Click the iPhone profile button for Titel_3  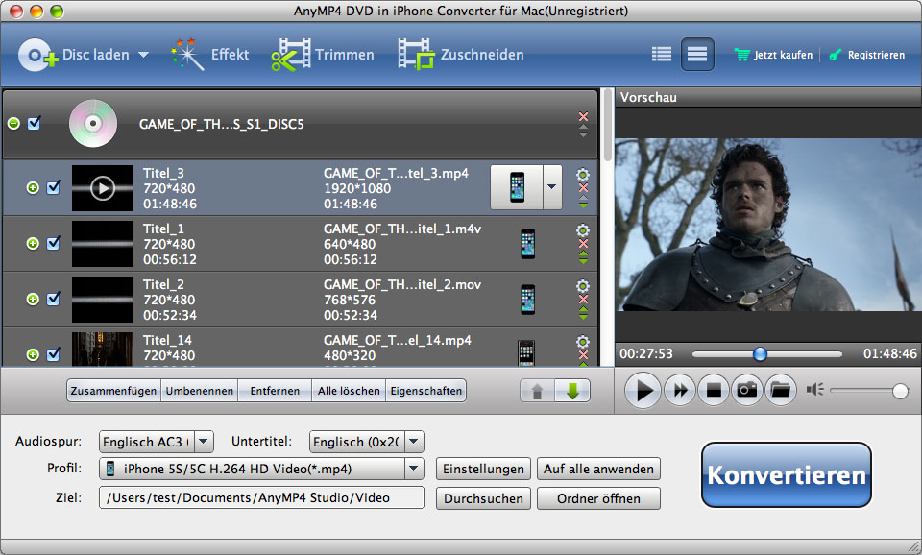[x=517, y=187]
